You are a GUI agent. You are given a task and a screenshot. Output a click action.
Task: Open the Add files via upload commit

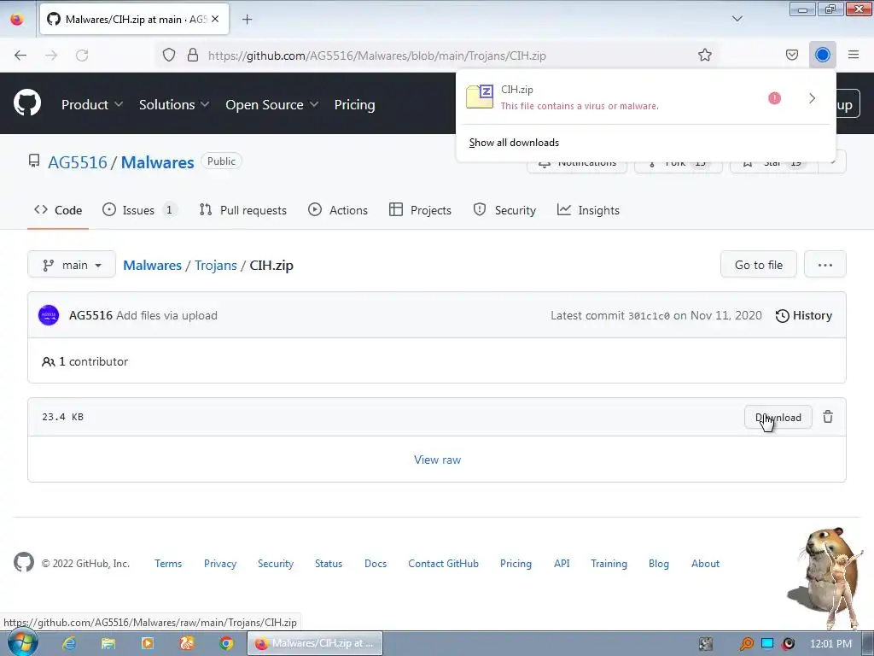tap(166, 315)
